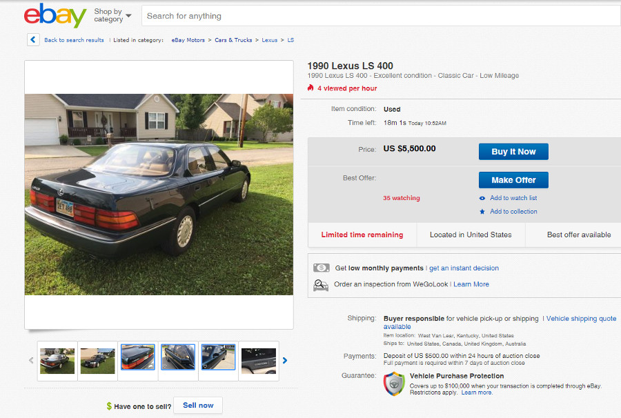
Task: Click the Vehicle Purchase Protection shield icon
Action: pyautogui.click(x=394, y=384)
